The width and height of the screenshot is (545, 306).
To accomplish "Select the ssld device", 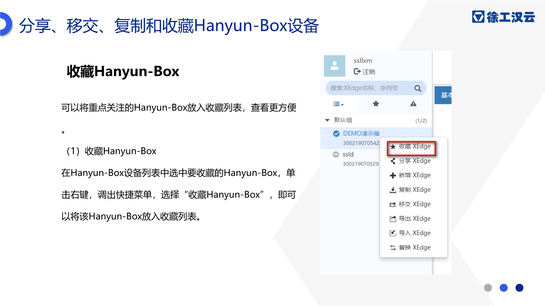I will 348,154.
